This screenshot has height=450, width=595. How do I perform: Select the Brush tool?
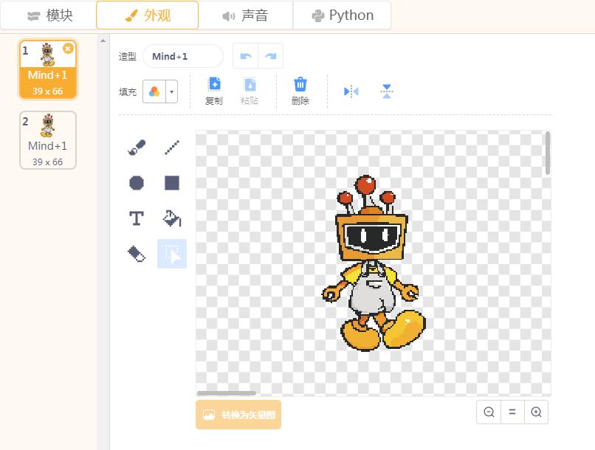tap(137, 148)
